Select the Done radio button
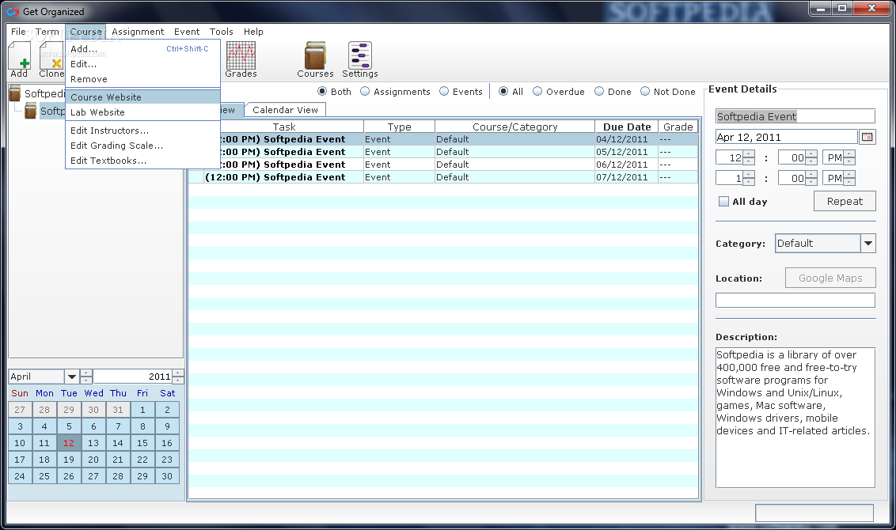This screenshot has height=530, width=896. 599,92
